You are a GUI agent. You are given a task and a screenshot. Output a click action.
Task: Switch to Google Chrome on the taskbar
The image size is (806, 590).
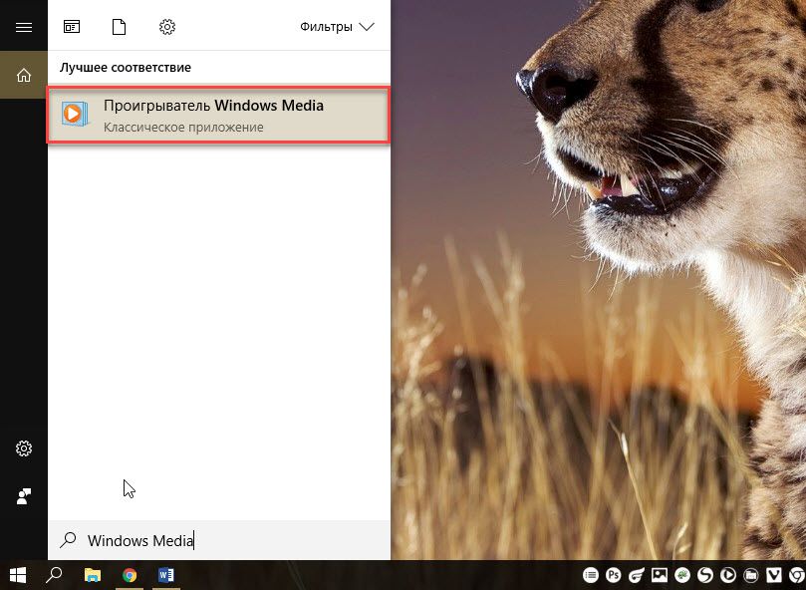tap(130, 575)
